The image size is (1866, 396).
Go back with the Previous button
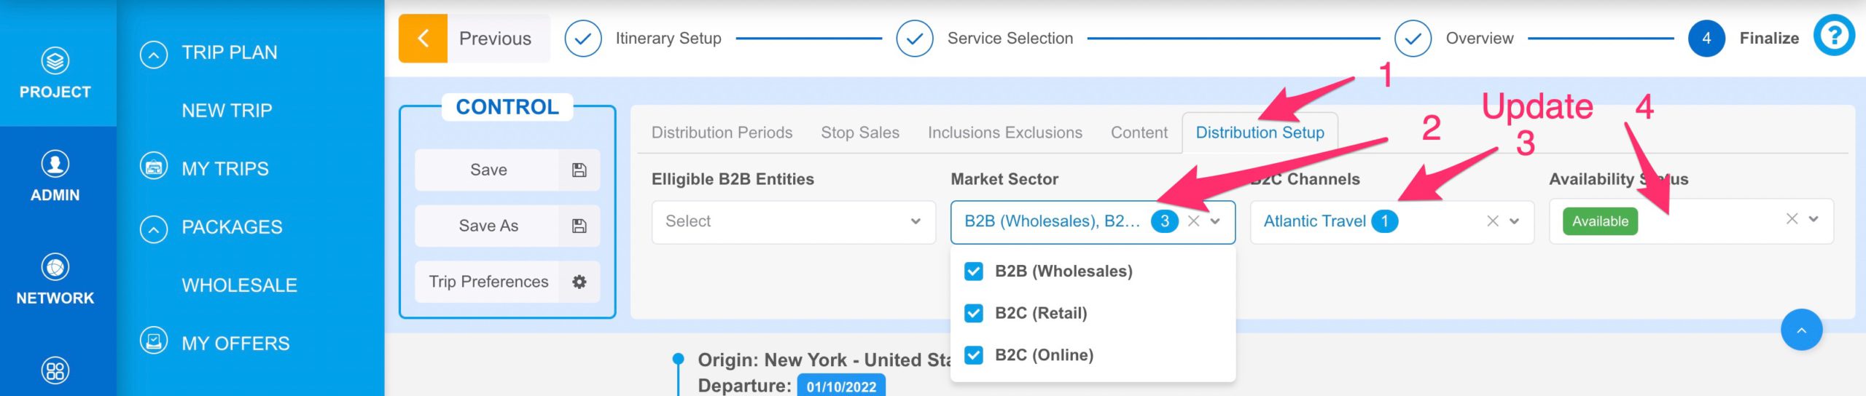474,39
